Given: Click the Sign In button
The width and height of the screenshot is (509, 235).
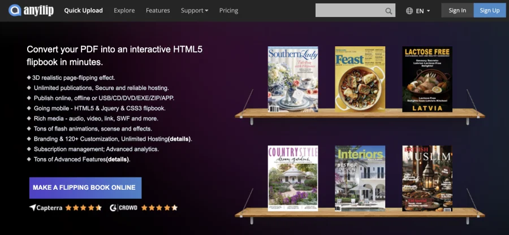Looking at the screenshot, I should [458, 10].
